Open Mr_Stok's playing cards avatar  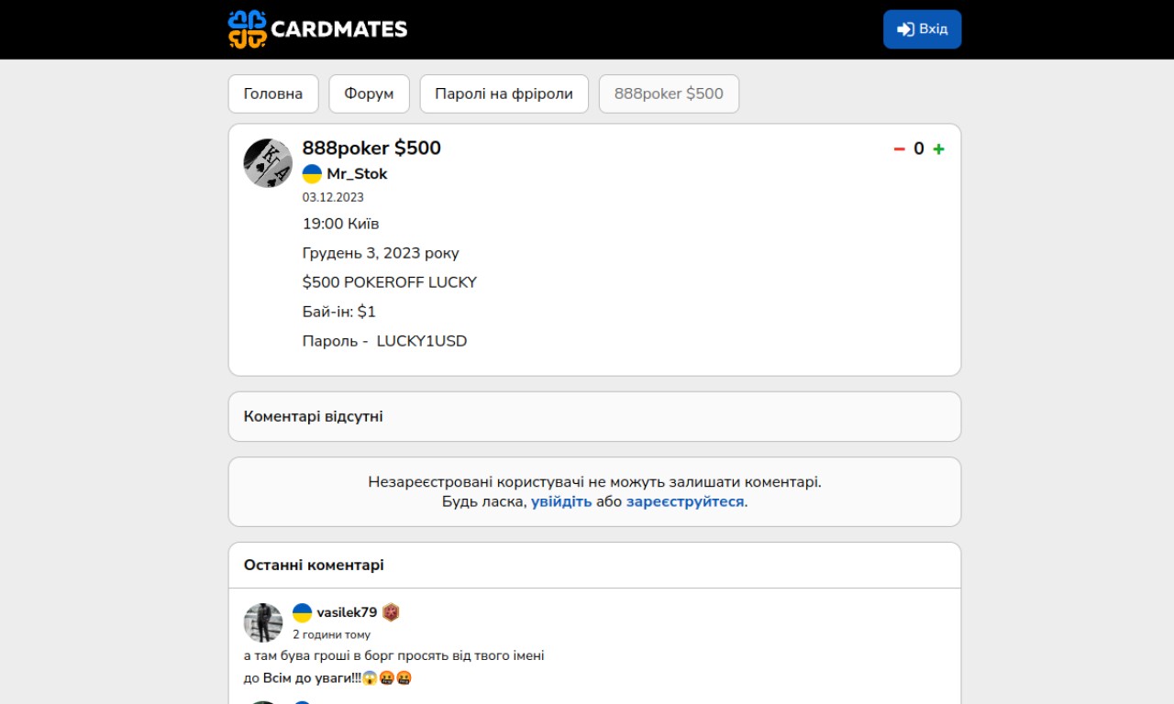point(268,163)
